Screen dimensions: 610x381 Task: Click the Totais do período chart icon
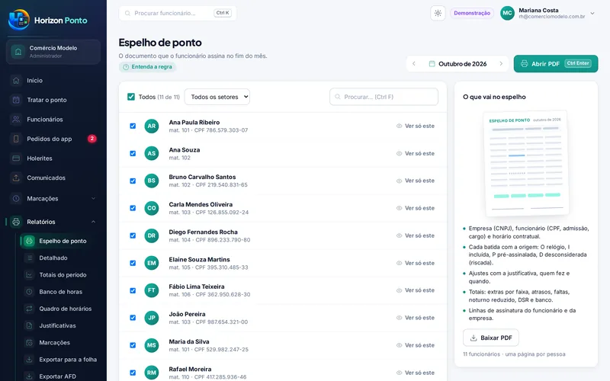(x=29, y=275)
